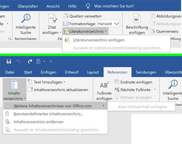Click the document page icon in quick access toolbar
The height and width of the screenshot is (144, 182).
(x=38, y=61)
